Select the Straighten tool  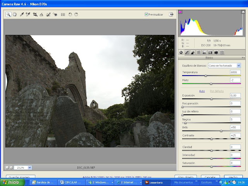[41, 15]
